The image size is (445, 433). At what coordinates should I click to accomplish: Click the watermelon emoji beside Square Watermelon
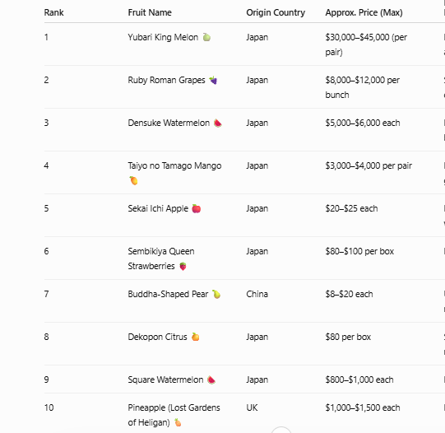coord(211,380)
